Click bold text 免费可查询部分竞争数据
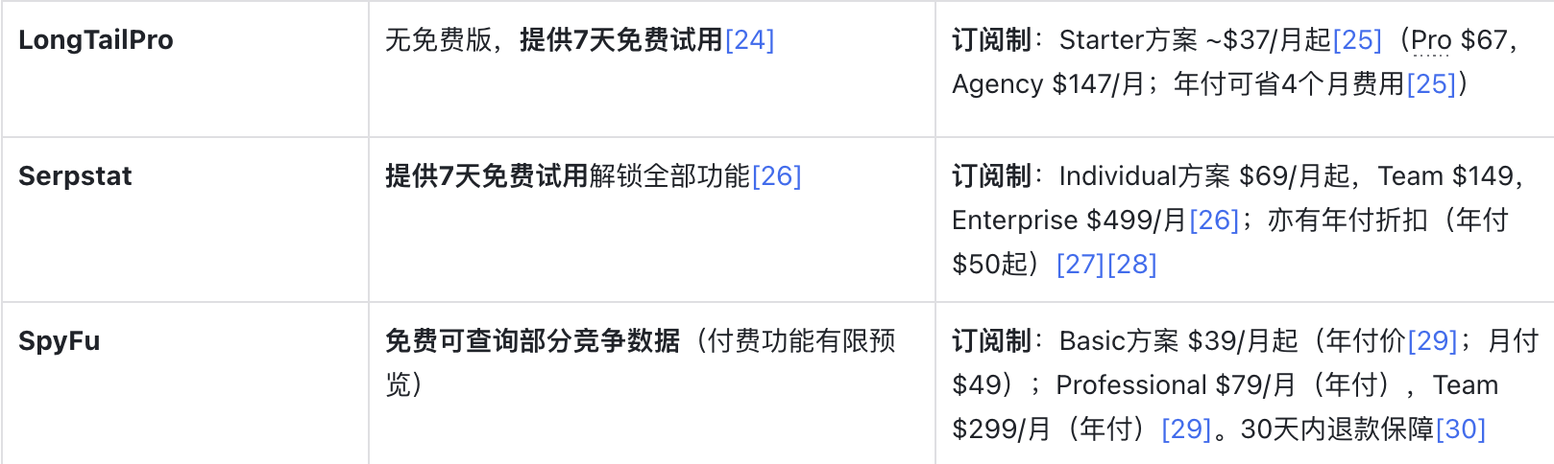1554x464 pixels. coord(532,341)
